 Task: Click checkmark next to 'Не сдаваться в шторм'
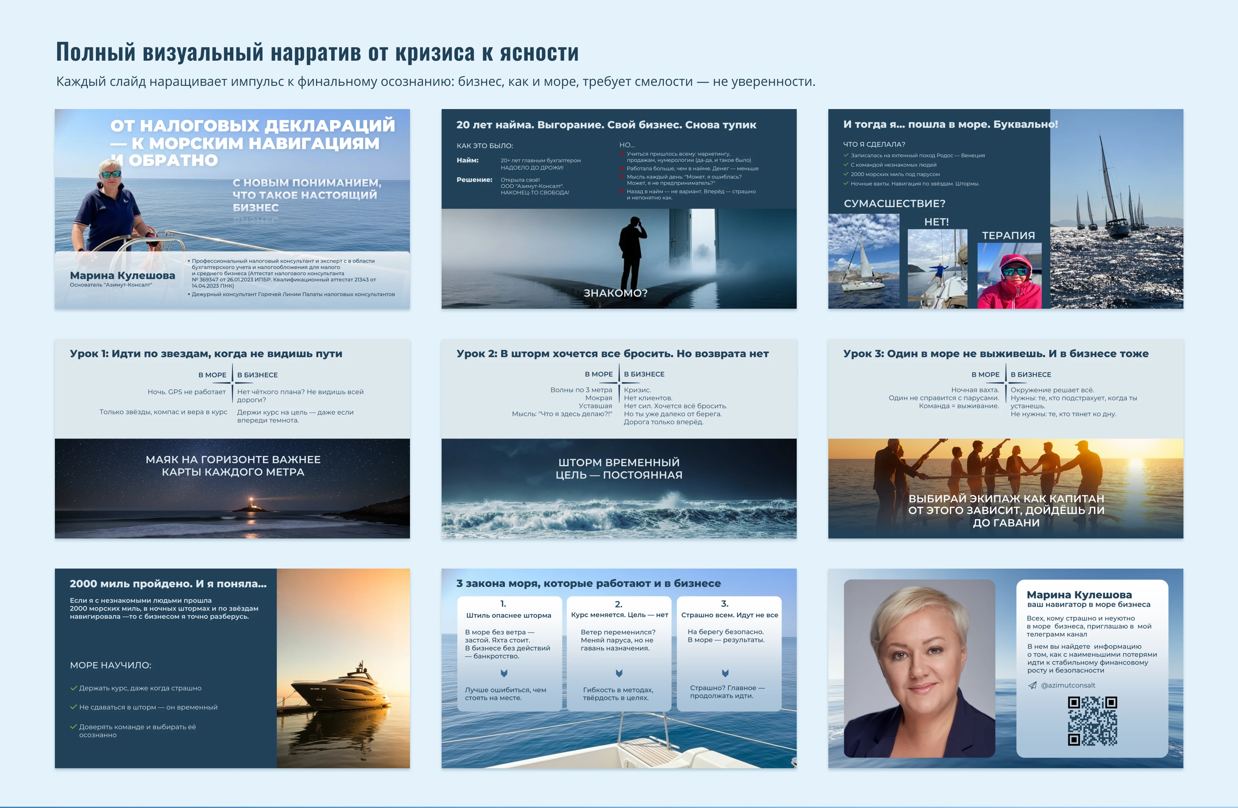(73, 707)
